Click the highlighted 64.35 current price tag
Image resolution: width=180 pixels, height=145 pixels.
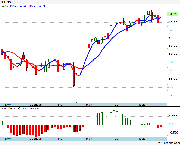(x=173, y=14)
